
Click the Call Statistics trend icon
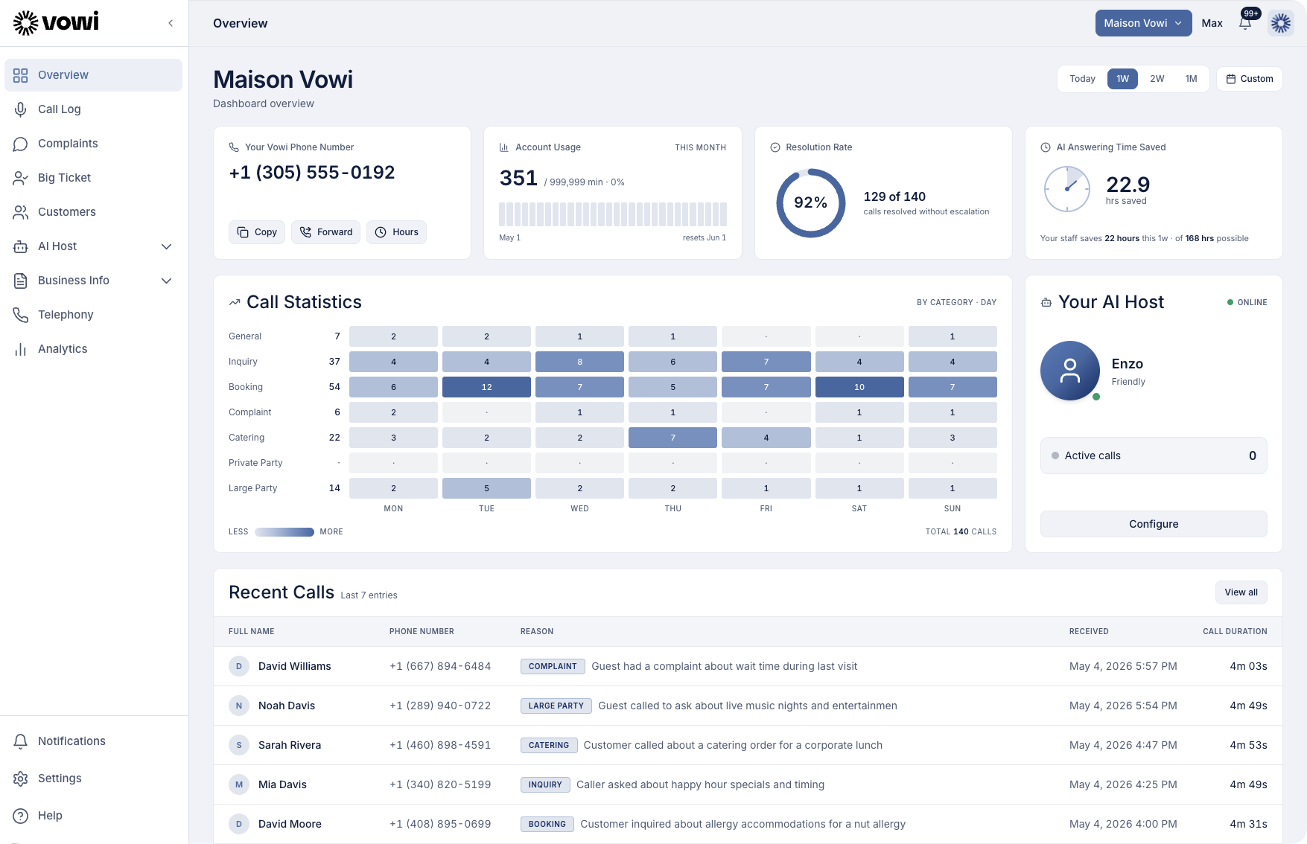click(x=235, y=302)
